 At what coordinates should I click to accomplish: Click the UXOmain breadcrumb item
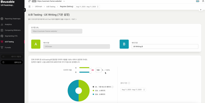tap(38, 7)
